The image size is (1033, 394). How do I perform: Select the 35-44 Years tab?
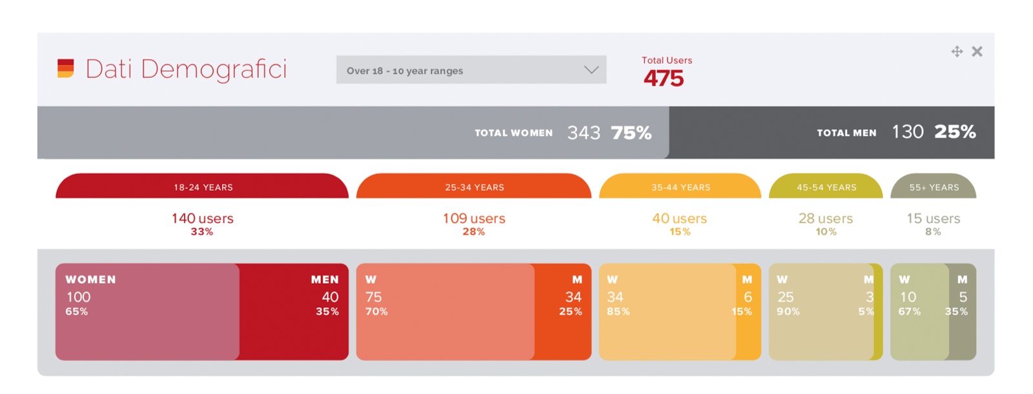(680, 186)
